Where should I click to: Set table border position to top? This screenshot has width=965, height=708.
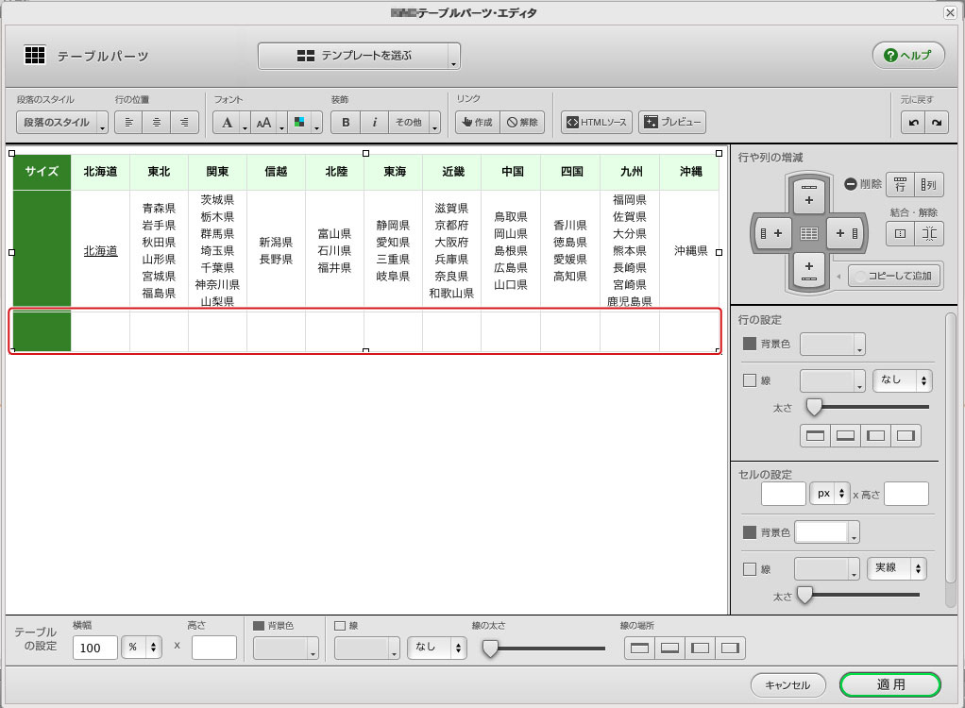click(x=639, y=648)
